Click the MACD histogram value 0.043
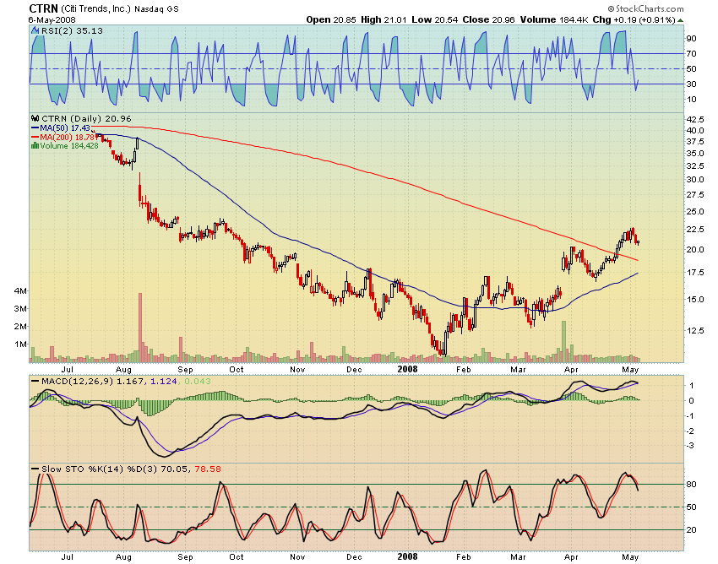The width and height of the screenshot is (718, 564). (198, 381)
